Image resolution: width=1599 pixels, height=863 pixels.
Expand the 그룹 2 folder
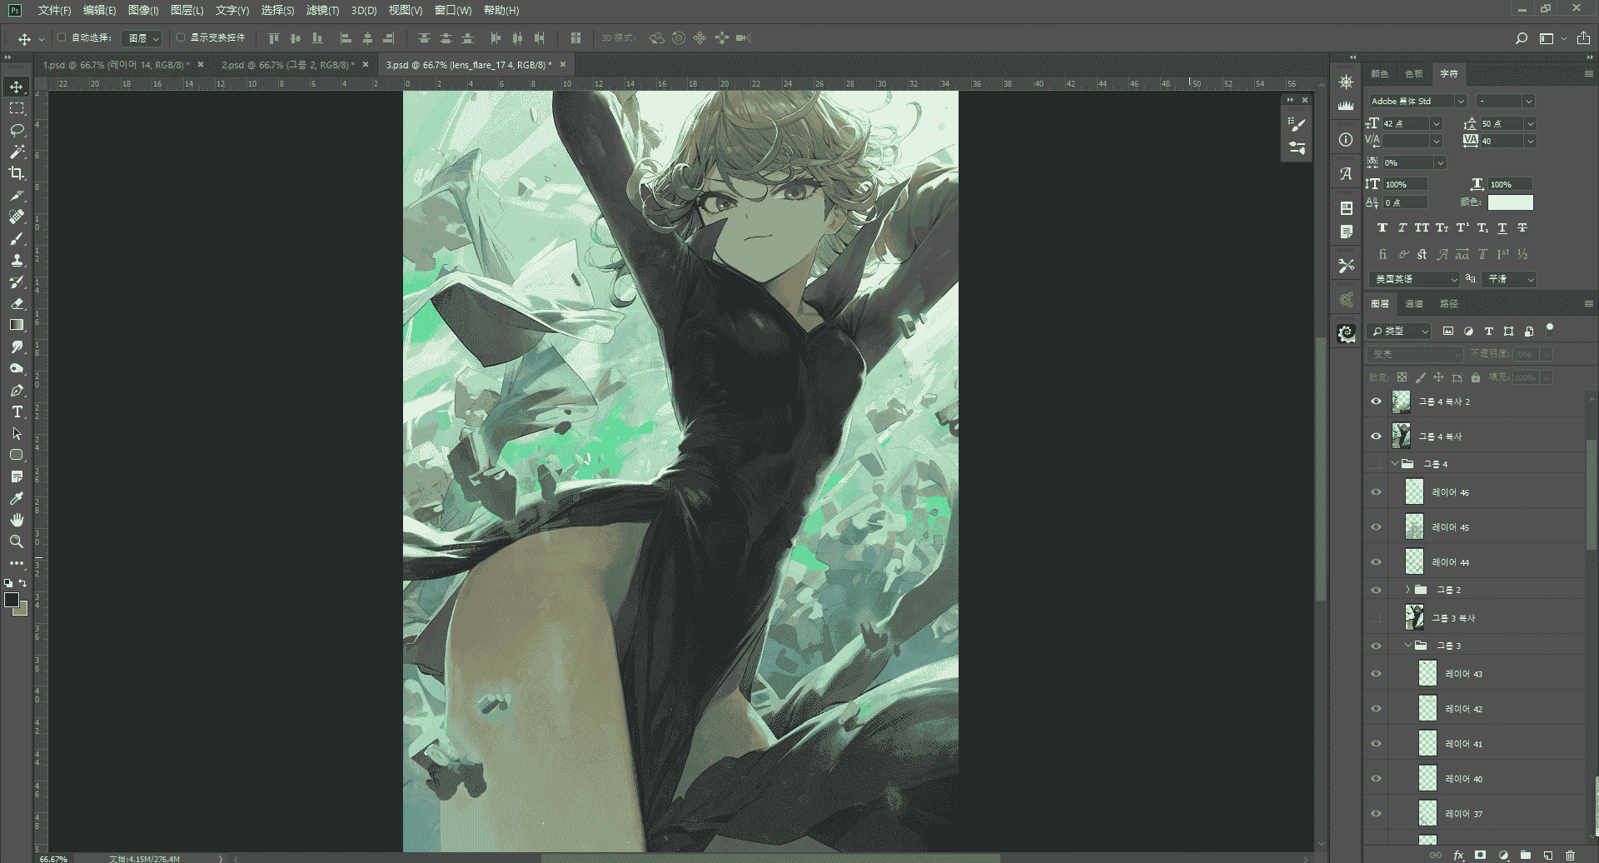tap(1408, 590)
